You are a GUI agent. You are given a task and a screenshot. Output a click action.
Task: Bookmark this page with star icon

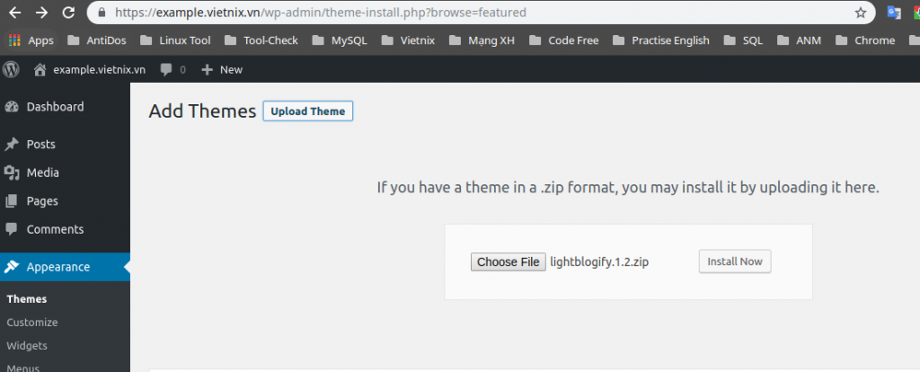click(860, 13)
